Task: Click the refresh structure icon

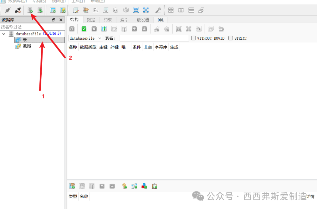Action: click(72, 29)
